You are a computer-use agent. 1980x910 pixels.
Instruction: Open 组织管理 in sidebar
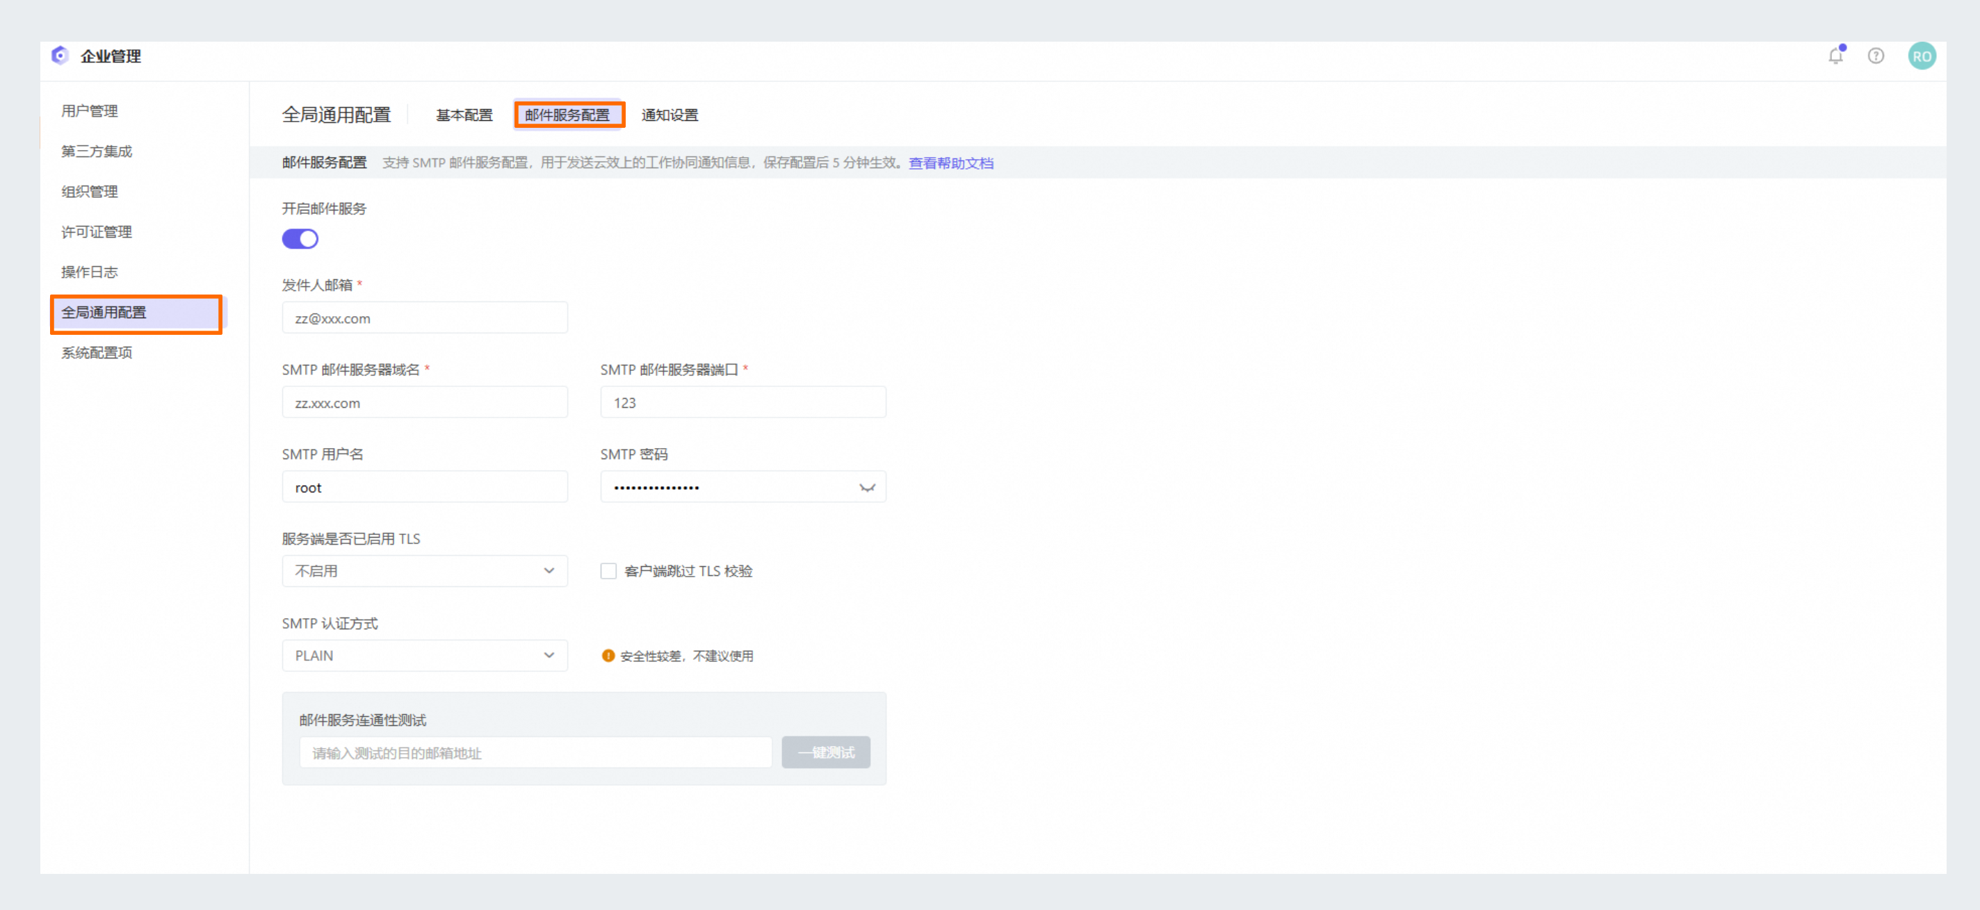pyautogui.click(x=90, y=191)
